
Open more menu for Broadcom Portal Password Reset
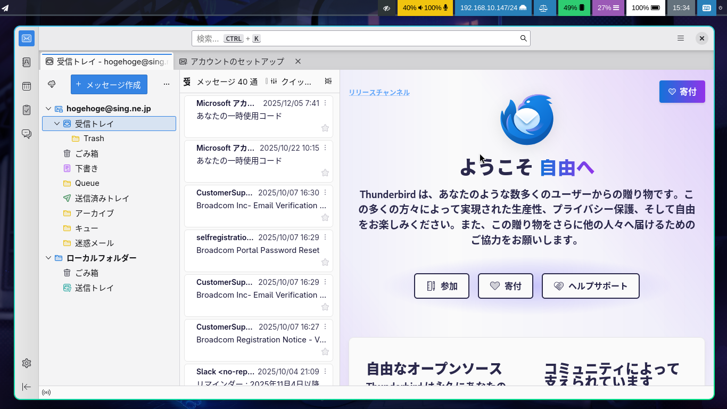pos(325,237)
